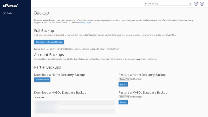Click the search magnifier icon
The height and width of the screenshot is (117, 208).
pos(190,4)
